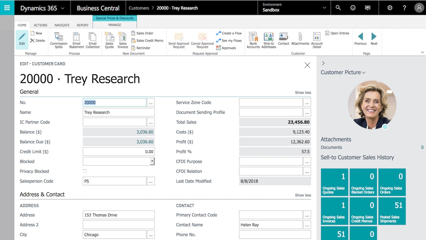Open lookup for Salesperson Code
This screenshot has height=240, width=426.
[151, 181]
